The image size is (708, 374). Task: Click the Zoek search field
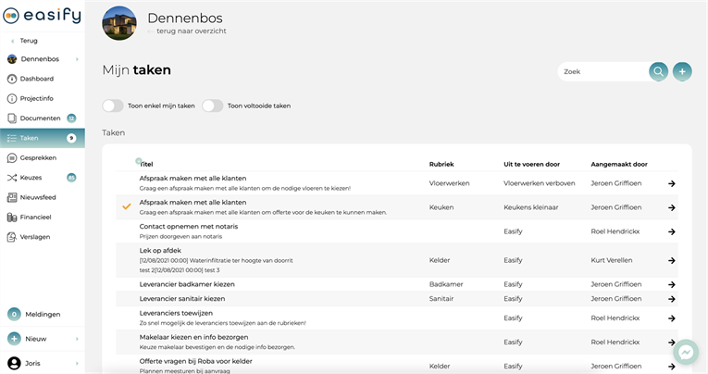pos(605,71)
